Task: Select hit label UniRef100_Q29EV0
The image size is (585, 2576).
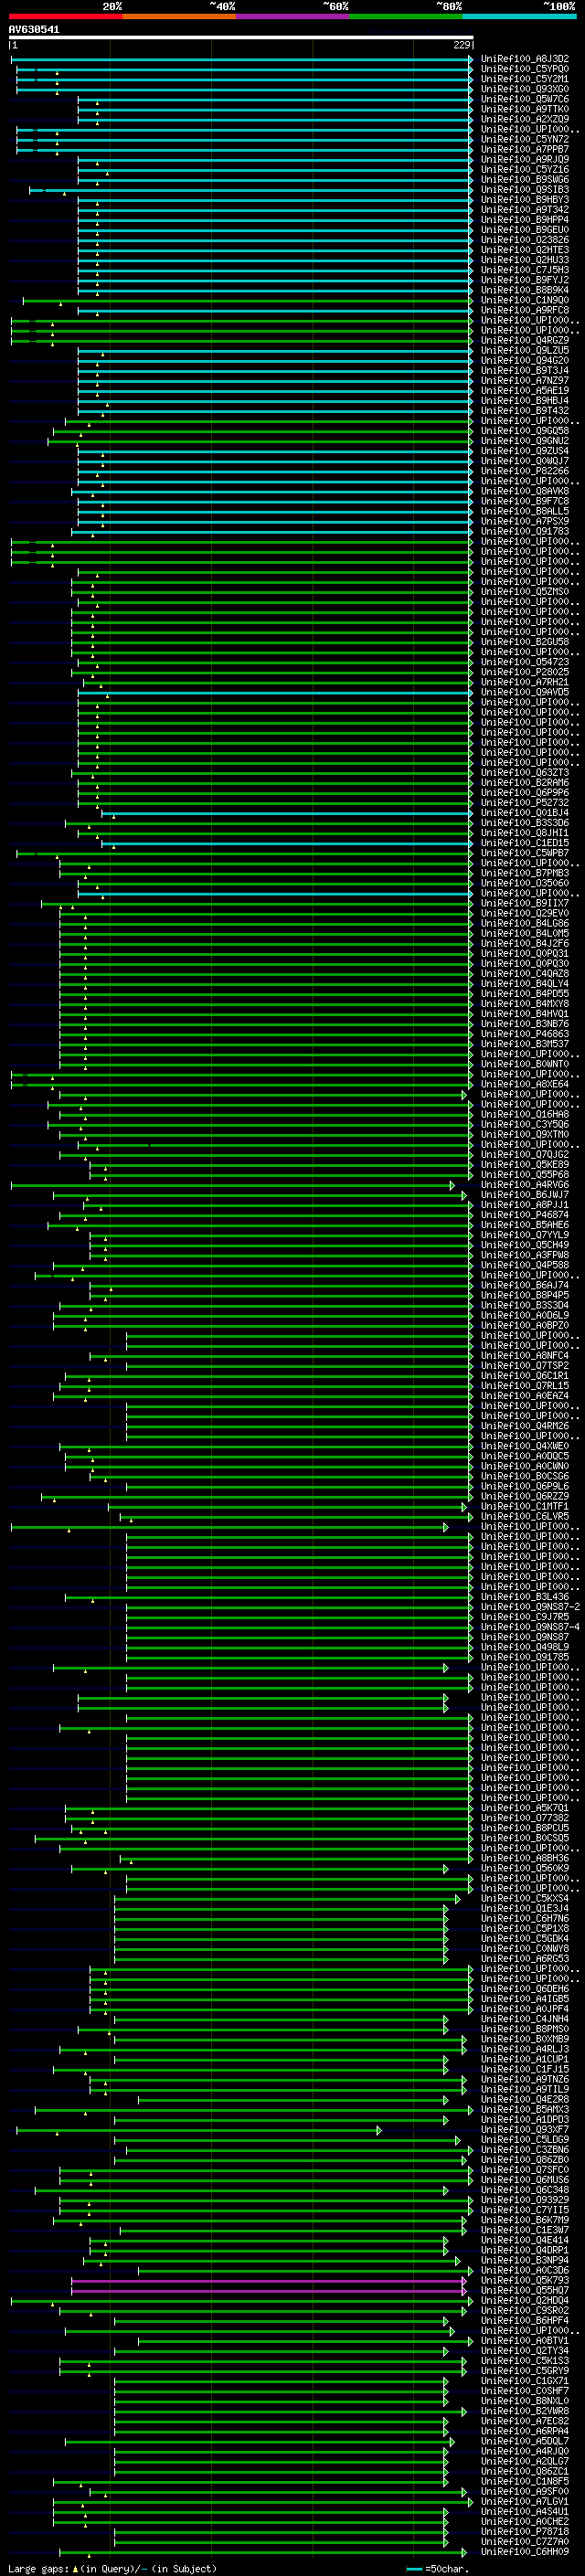Action: click(x=525, y=913)
